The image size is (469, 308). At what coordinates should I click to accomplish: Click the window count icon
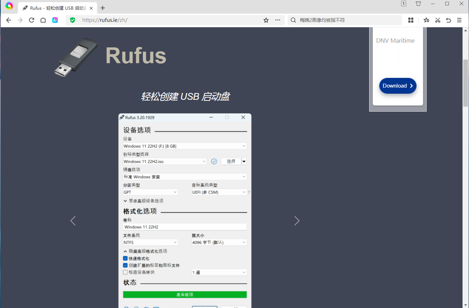[404, 4]
